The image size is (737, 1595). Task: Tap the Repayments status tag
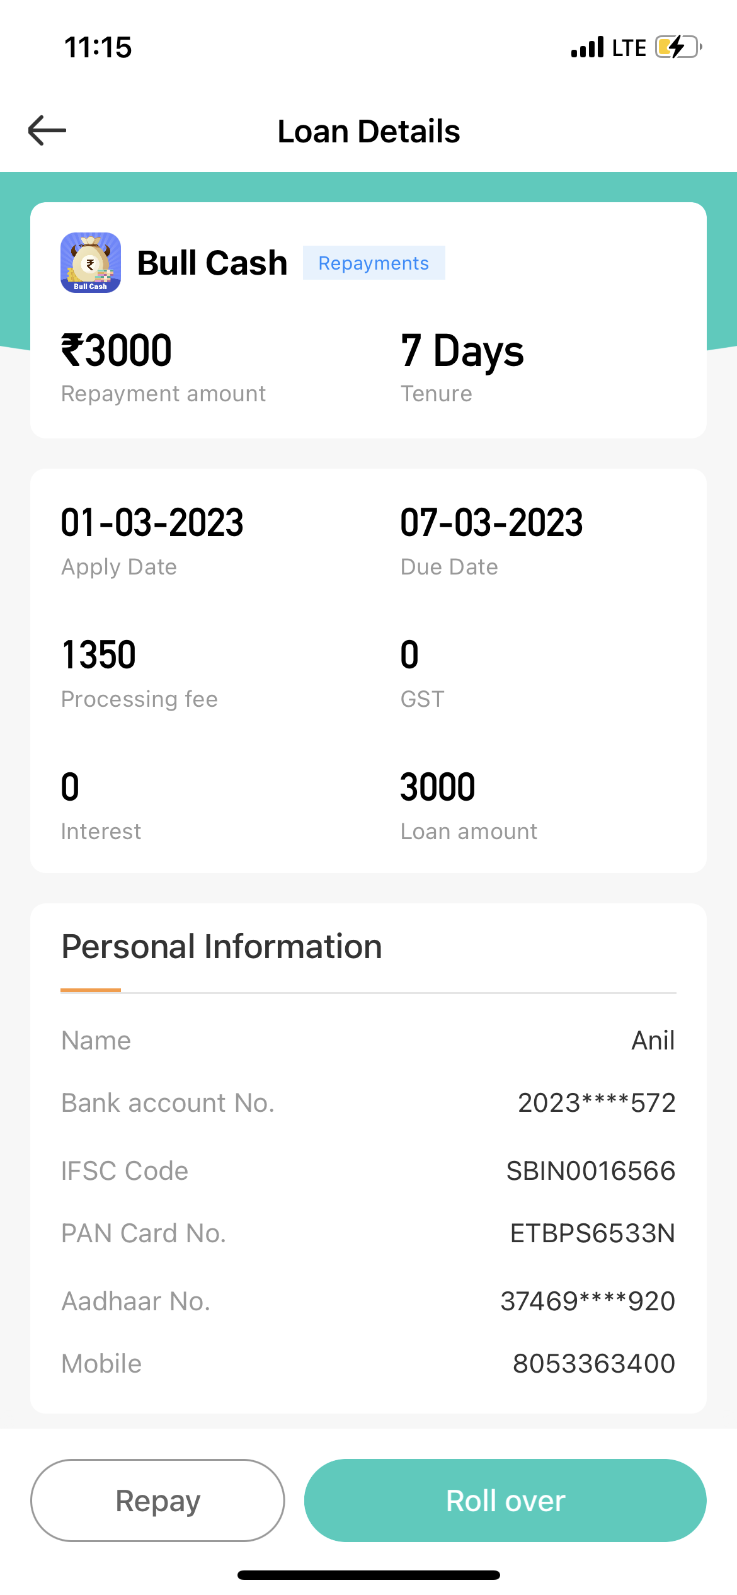tap(374, 263)
